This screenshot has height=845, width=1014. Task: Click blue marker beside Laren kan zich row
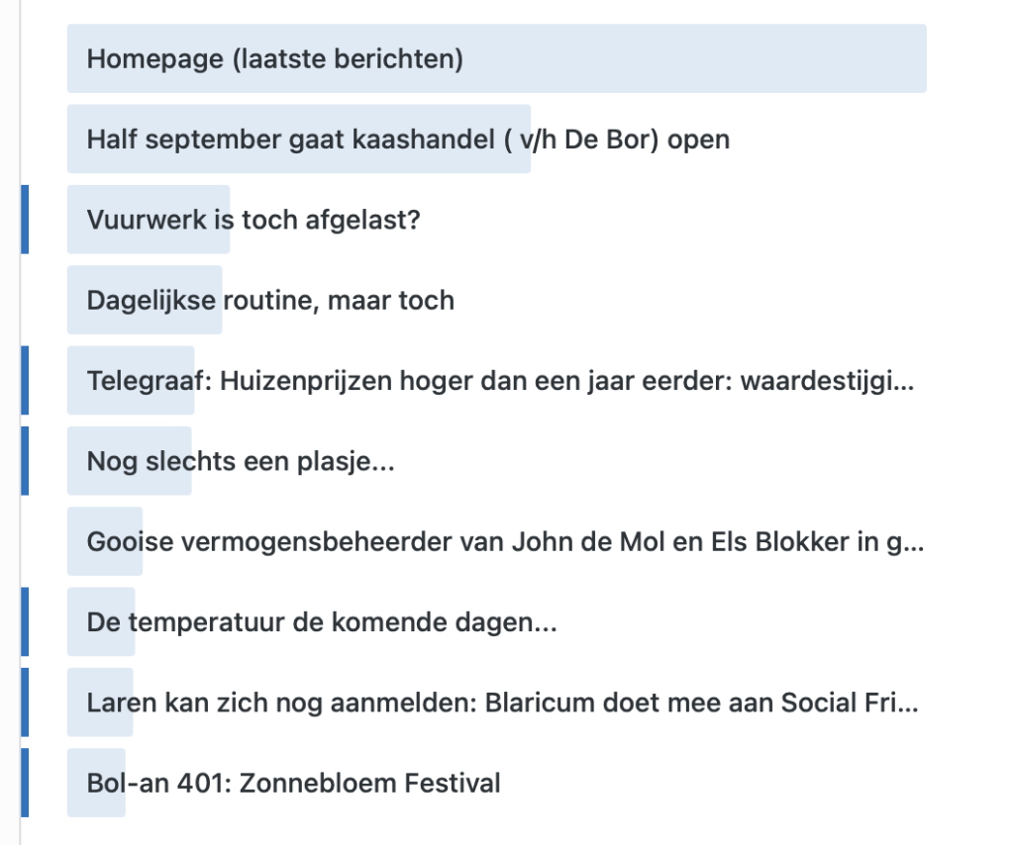[x=25, y=703]
